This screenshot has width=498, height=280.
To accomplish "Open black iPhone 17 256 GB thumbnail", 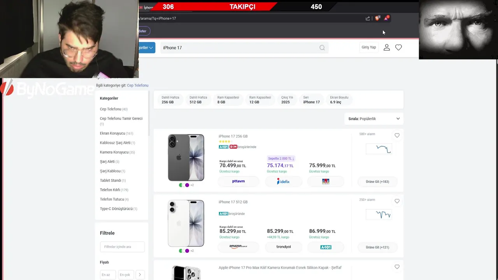I will (x=186, y=157).
